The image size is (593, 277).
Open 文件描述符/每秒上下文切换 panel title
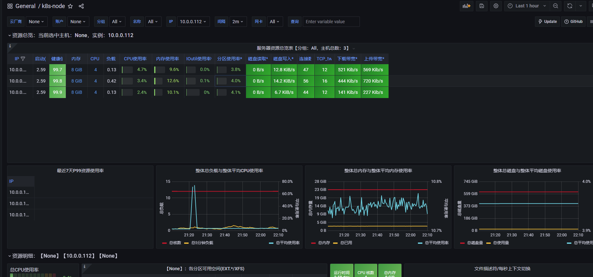point(502,269)
